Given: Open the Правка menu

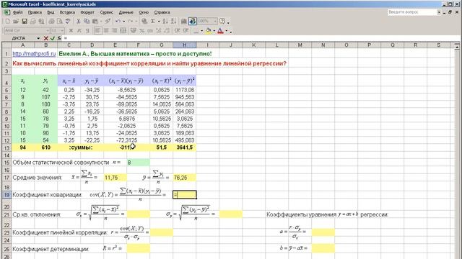Looking at the screenshot, I should (x=35, y=12).
